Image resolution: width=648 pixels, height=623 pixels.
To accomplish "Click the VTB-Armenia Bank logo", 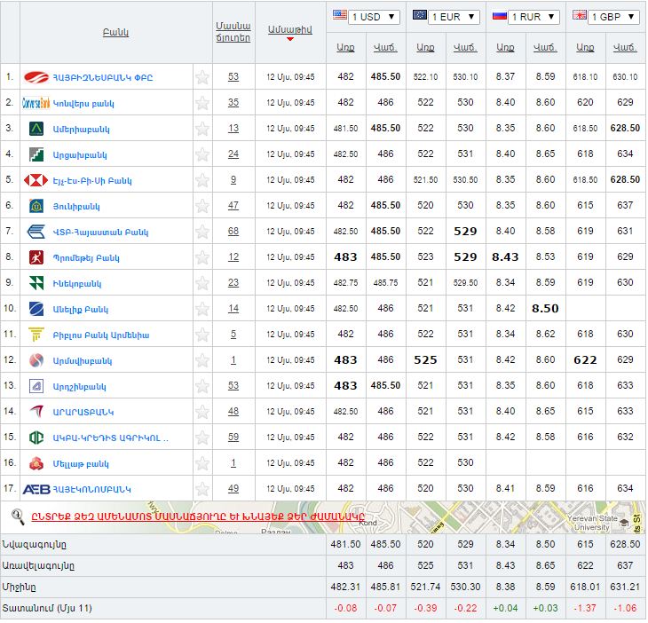I will click(36, 232).
